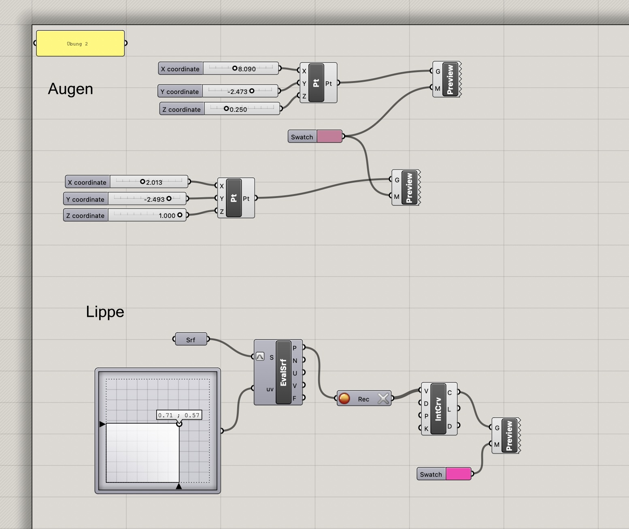
Task: Select the Pt component fed by the 2.013 slider
Action: click(x=234, y=198)
